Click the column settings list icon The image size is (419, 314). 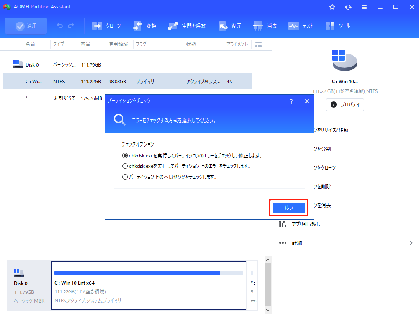259,45
